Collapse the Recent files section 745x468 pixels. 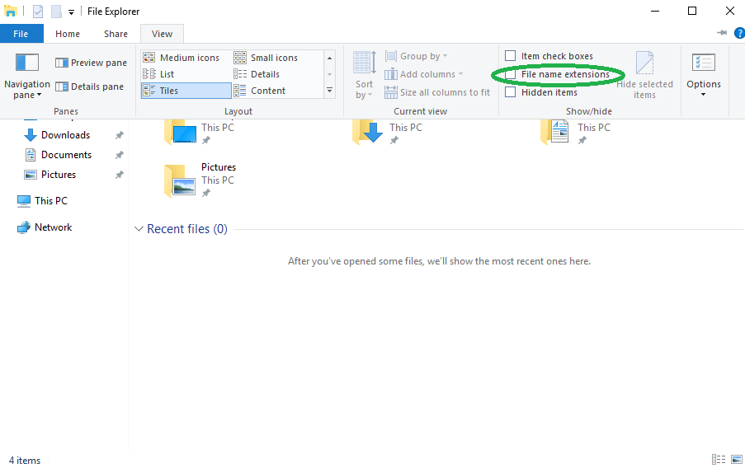point(139,229)
